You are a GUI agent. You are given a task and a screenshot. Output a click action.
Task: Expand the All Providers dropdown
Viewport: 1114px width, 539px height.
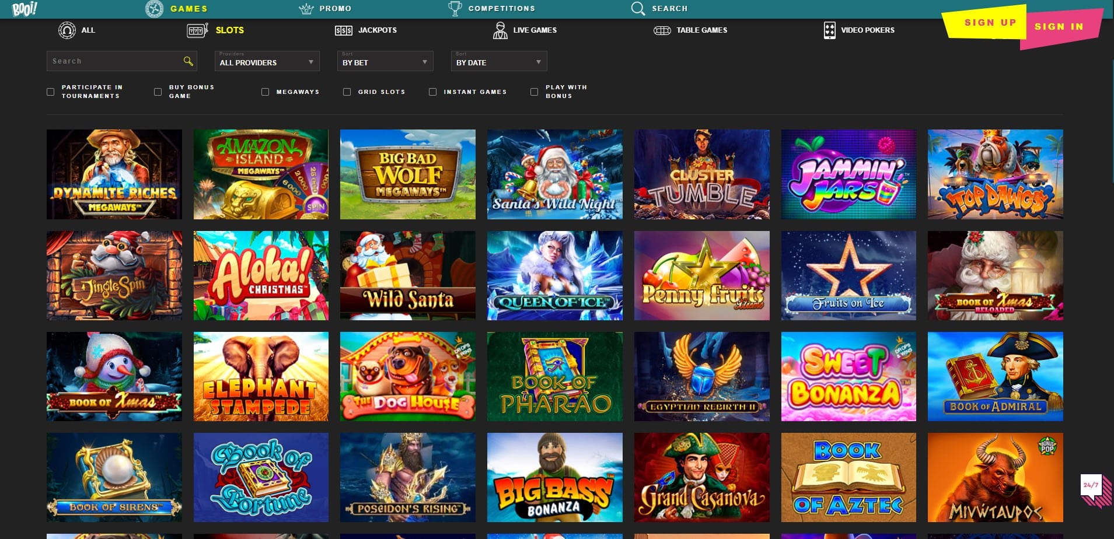[267, 62]
